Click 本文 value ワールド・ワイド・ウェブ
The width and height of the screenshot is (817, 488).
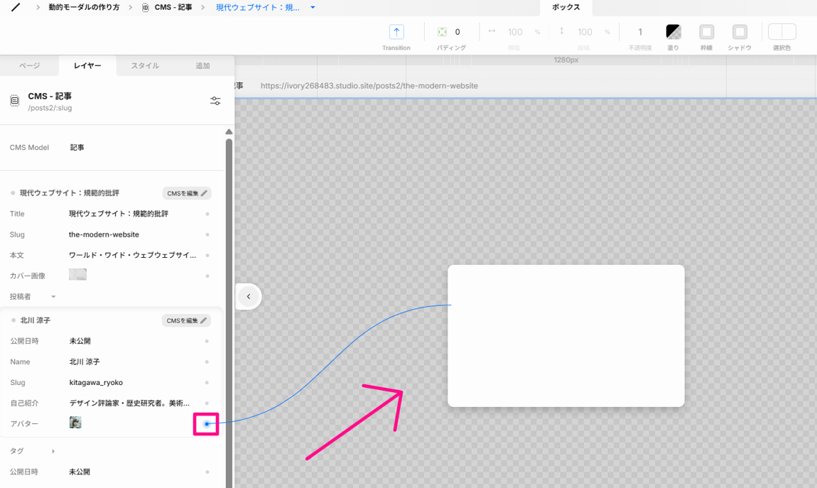click(132, 255)
